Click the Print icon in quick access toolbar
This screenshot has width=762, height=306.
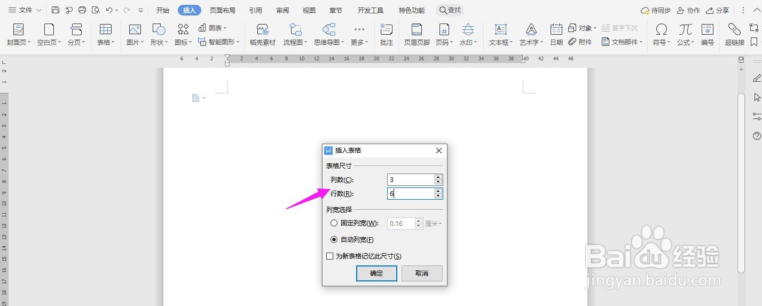coord(82,10)
